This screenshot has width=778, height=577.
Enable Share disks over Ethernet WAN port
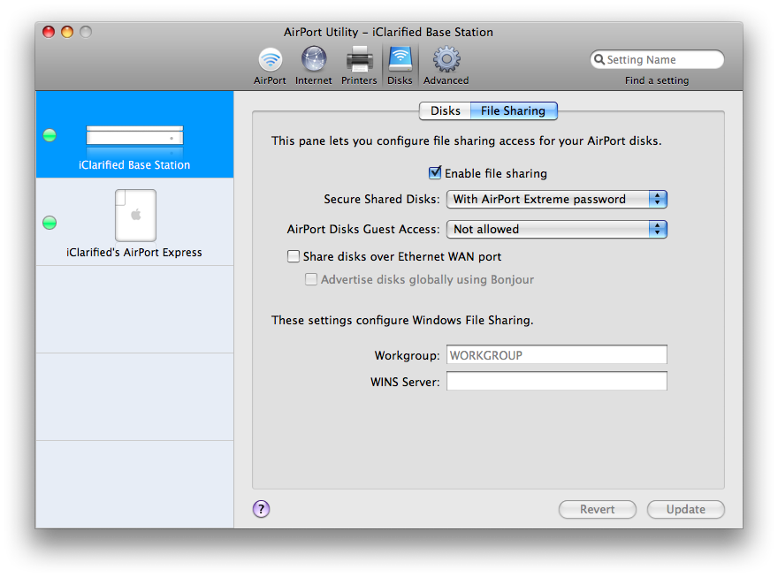click(x=294, y=257)
